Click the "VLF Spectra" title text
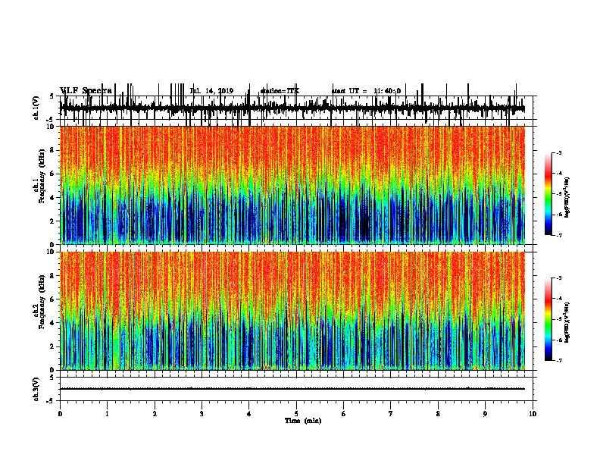 pos(86,90)
